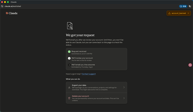This screenshot has height=112, width=193.
Task: Click the 'Request received' step title
Action: [x=79, y=51]
